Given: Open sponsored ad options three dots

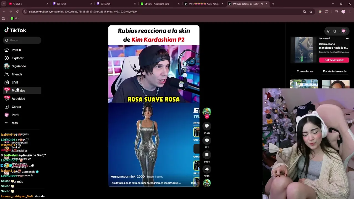Looking at the screenshot, I should 347,38.
